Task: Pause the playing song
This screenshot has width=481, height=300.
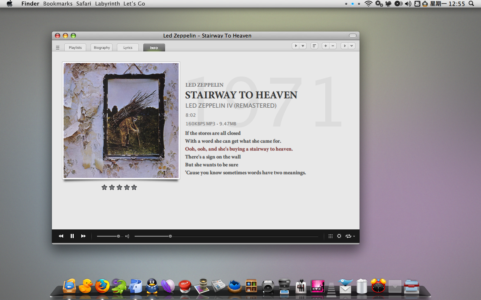Action: tap(72, 236)
